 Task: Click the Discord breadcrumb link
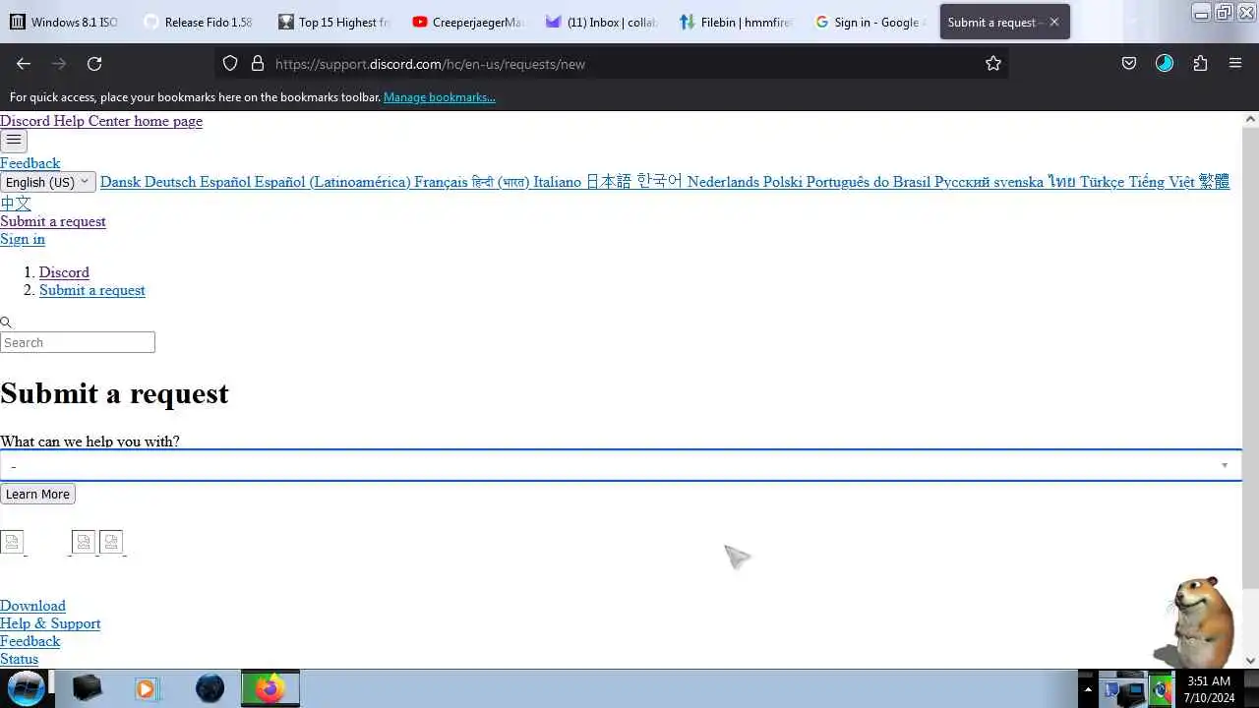[64, 272]
